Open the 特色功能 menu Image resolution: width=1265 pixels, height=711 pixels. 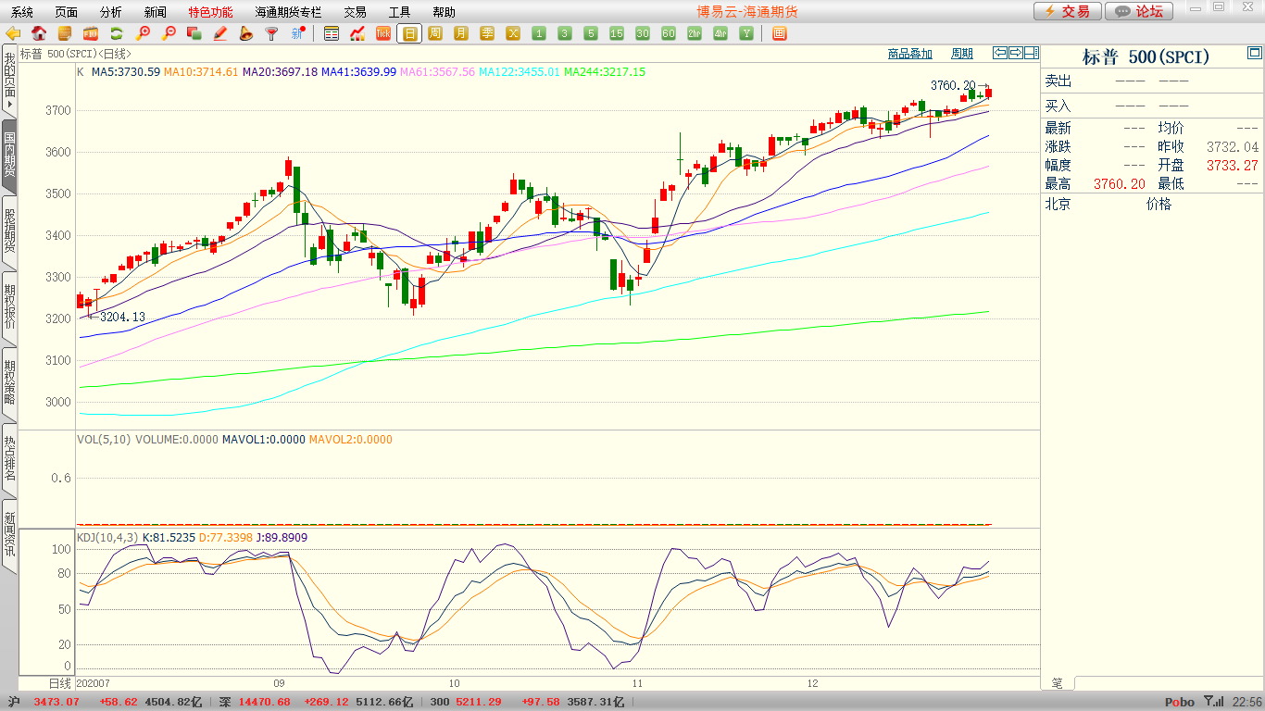tap(211, 12)
